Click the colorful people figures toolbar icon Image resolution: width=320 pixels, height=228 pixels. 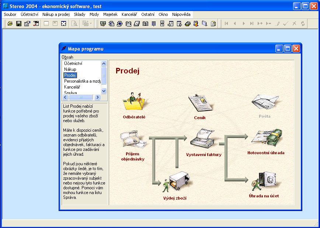pos(196,24)
